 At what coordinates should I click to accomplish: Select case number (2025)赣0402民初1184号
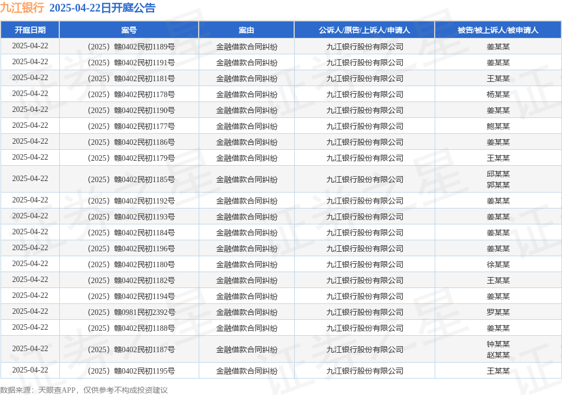[x=131, y=233]
